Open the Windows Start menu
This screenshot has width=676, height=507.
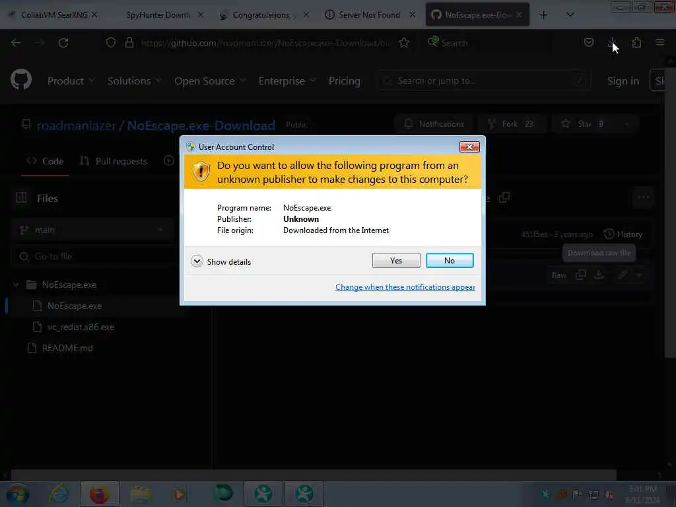(17, 494)
